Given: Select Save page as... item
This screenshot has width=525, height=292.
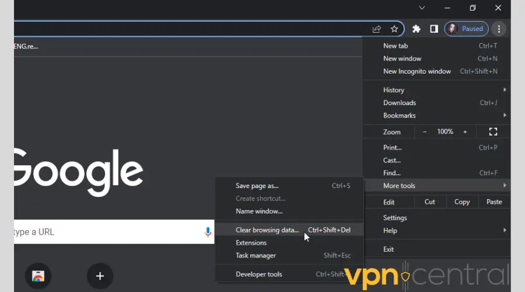Looking at the screenshot, I should tap(289, 186).
